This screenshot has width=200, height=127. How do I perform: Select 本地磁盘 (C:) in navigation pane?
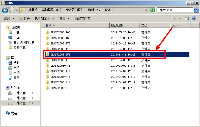pyautogui.click(x=23, y=93)
